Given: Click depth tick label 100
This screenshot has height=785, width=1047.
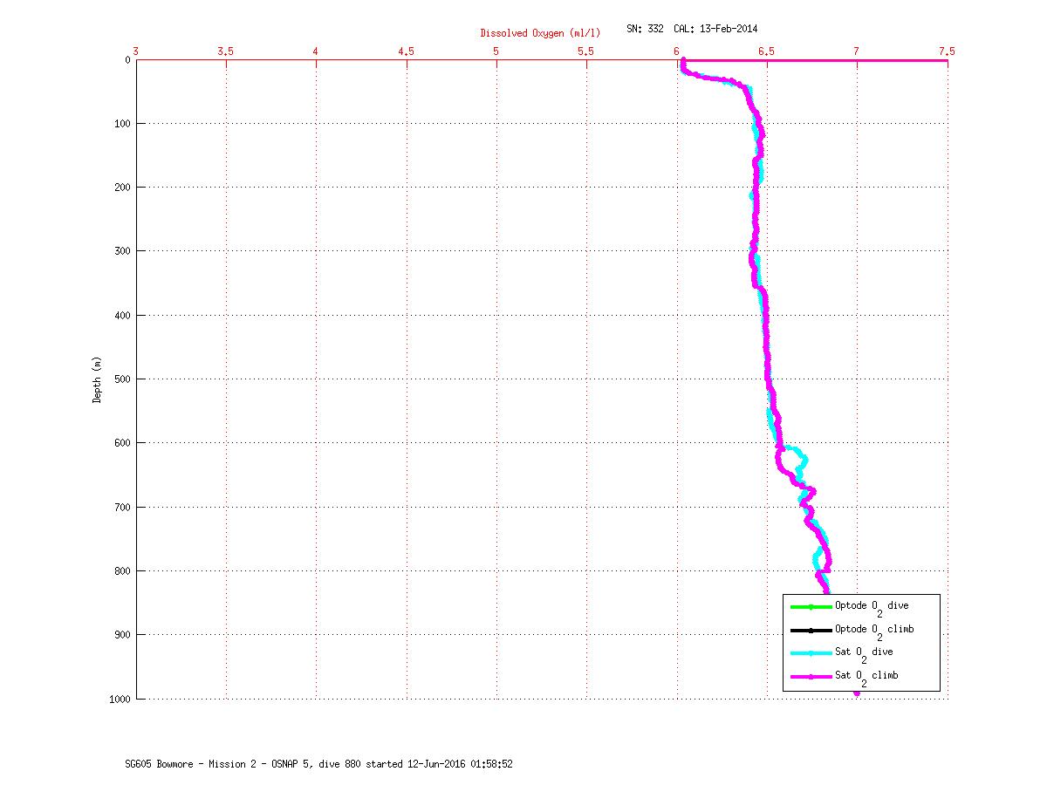Looking at the screenshot, I should (123, 124).
